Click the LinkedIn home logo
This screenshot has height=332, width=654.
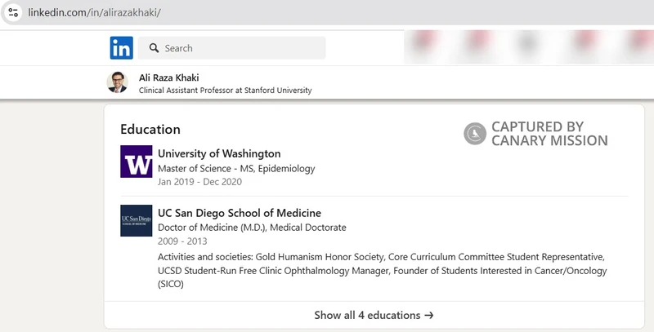[x=121, y=48]
